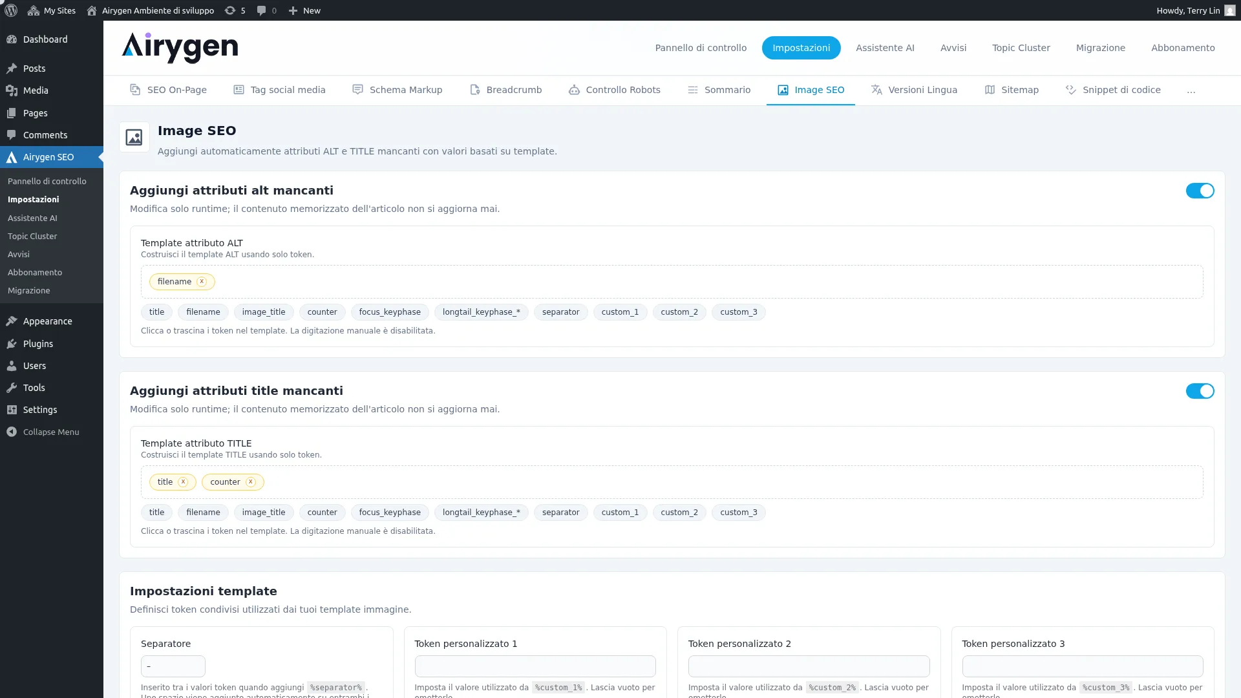Open the Avvisi top tab
The image size is (1241, 698).
(953, 48)
